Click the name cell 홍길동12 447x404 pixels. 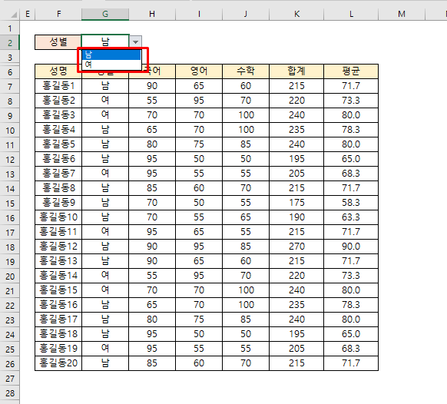tap(58, 246)
